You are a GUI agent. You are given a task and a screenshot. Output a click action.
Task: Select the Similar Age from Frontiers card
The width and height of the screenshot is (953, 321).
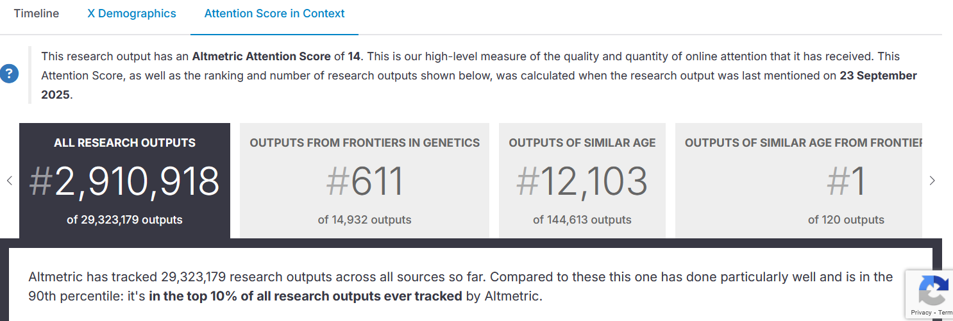(x=798, y=181)
